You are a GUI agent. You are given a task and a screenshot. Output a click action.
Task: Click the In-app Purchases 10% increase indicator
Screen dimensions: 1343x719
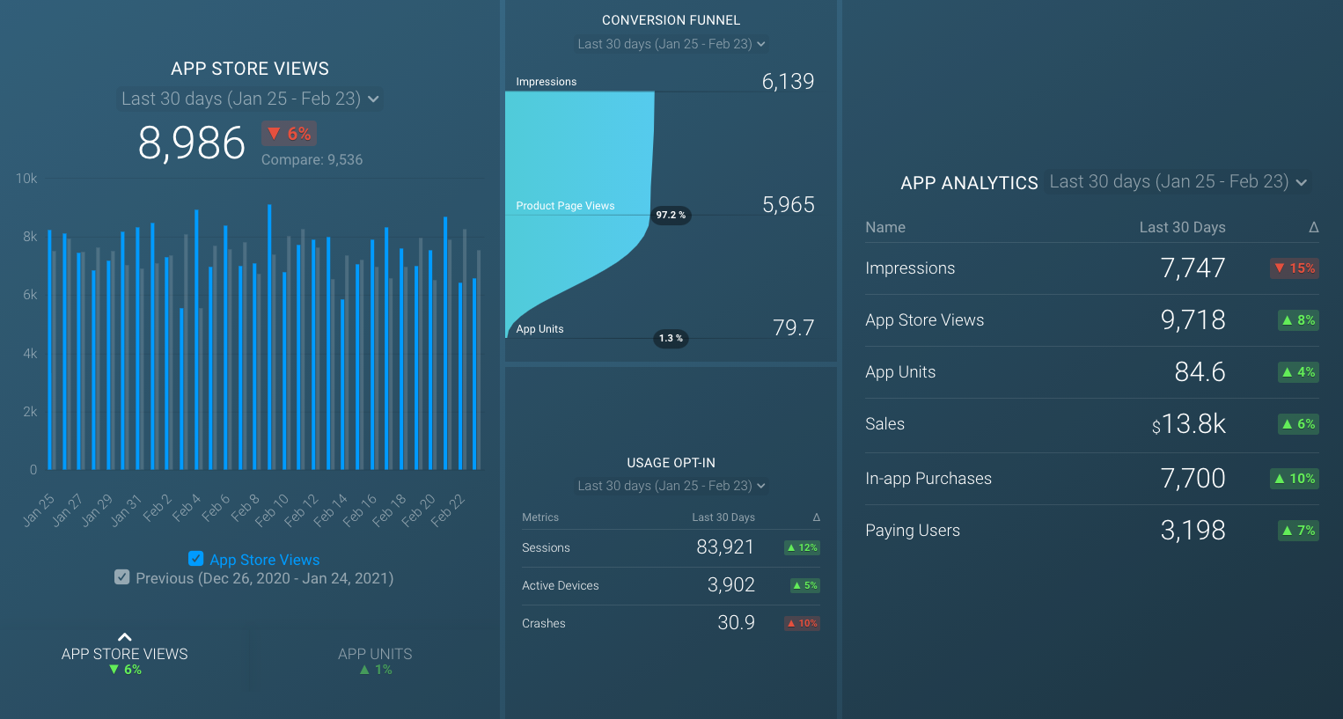click(x=1294, y=479)
